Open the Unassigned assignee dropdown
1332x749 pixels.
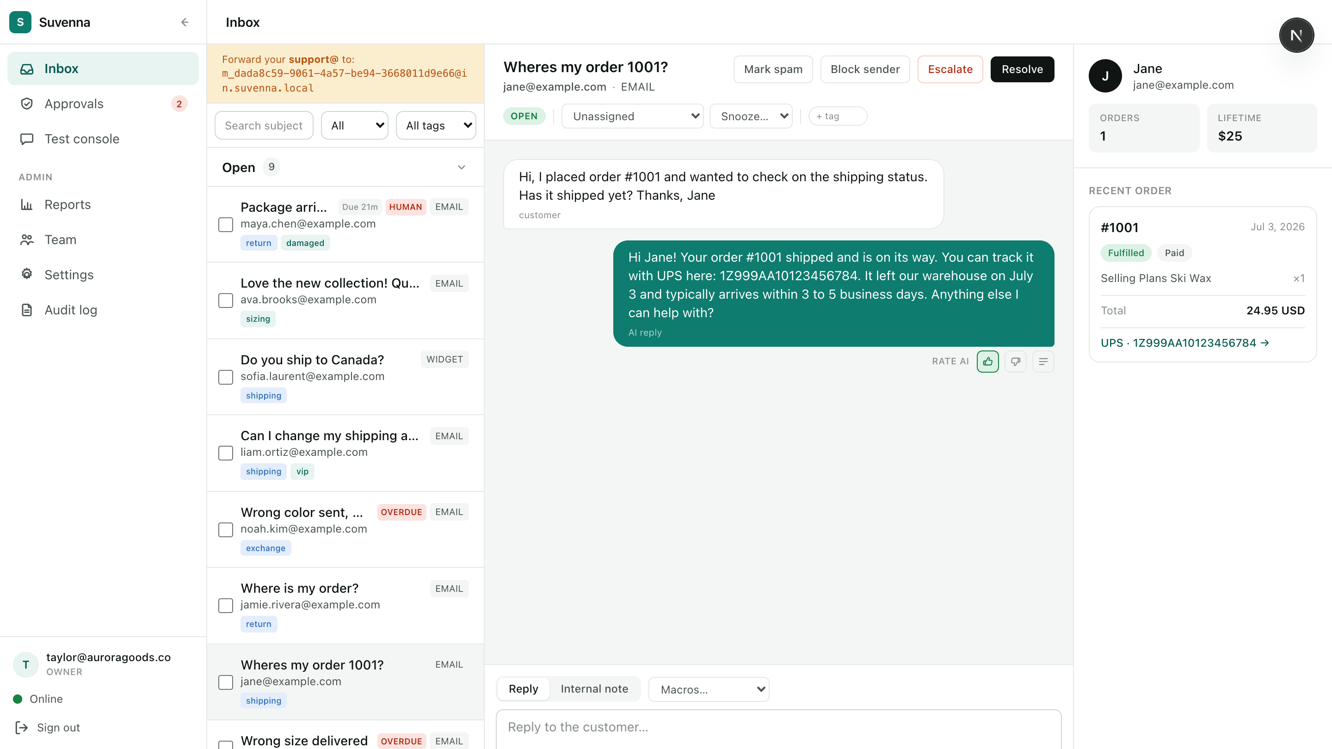pos(632,117)
